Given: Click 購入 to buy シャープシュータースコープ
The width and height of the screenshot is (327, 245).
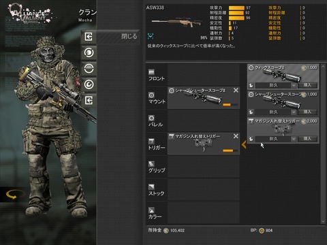Looking at the screenshot, I should pyautogui.click(x=307, y=112).
